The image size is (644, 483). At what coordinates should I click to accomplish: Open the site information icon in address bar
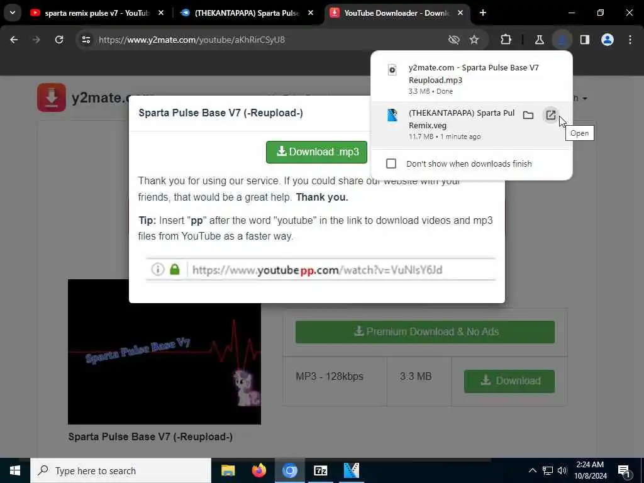[x=86, y=40]
